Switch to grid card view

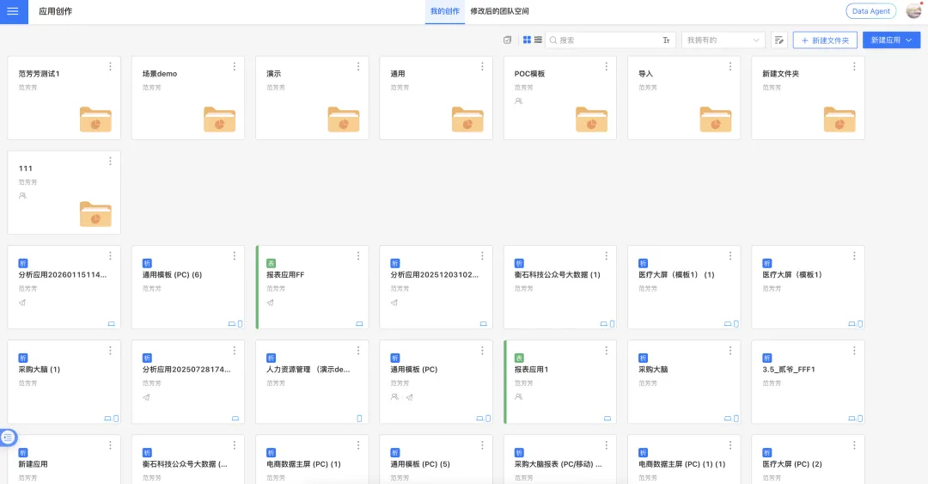click(527, 40)
